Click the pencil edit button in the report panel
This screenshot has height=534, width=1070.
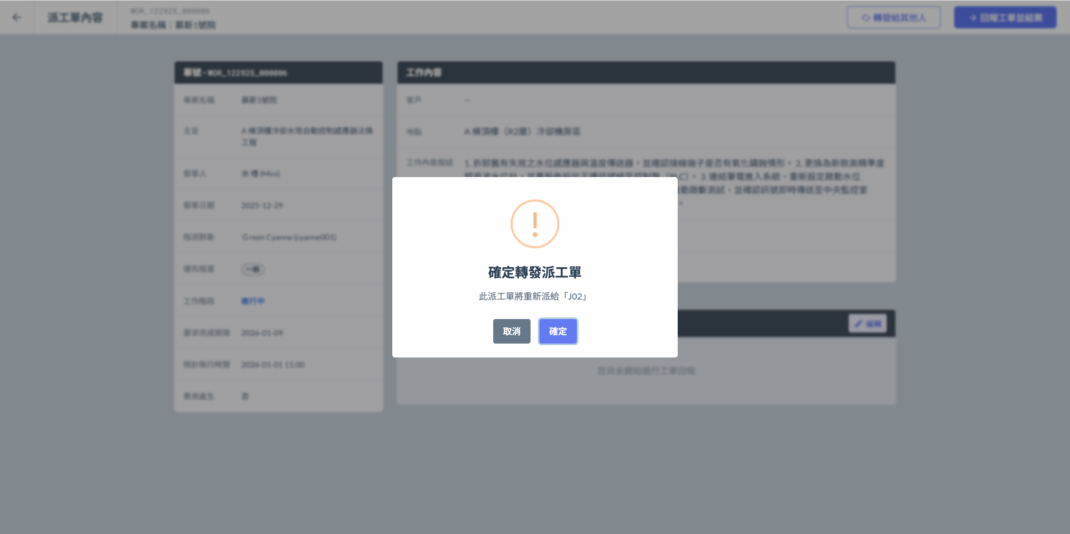click(867, 324)
